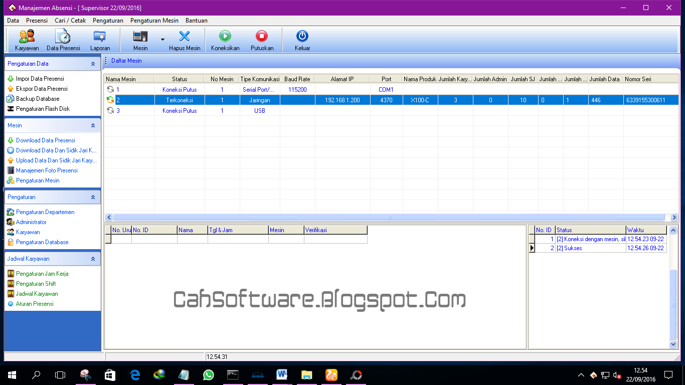Open Microsoft Word from the taskbar
Viewport: 685px width, 385px height.
point(282,374)
